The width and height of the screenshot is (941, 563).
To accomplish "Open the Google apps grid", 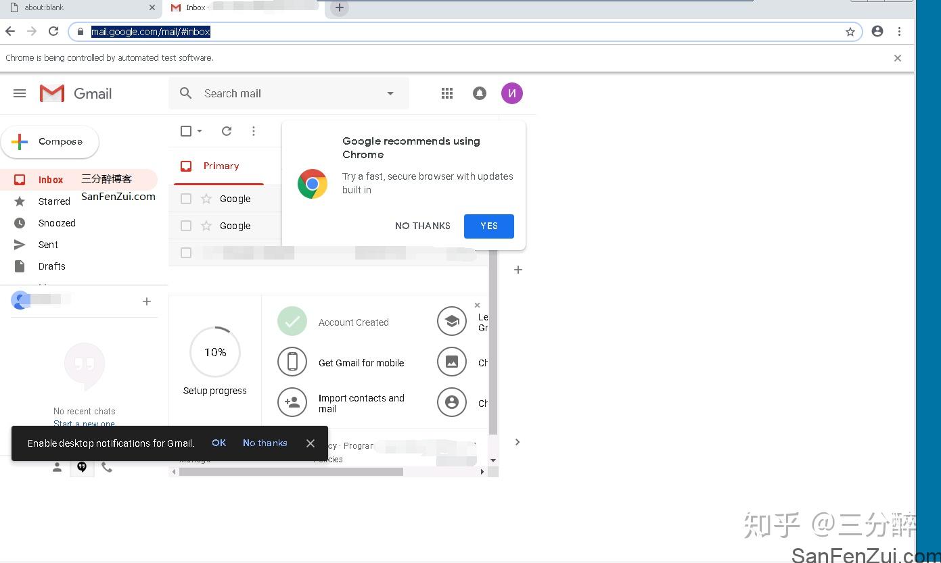I will point(447,93).
